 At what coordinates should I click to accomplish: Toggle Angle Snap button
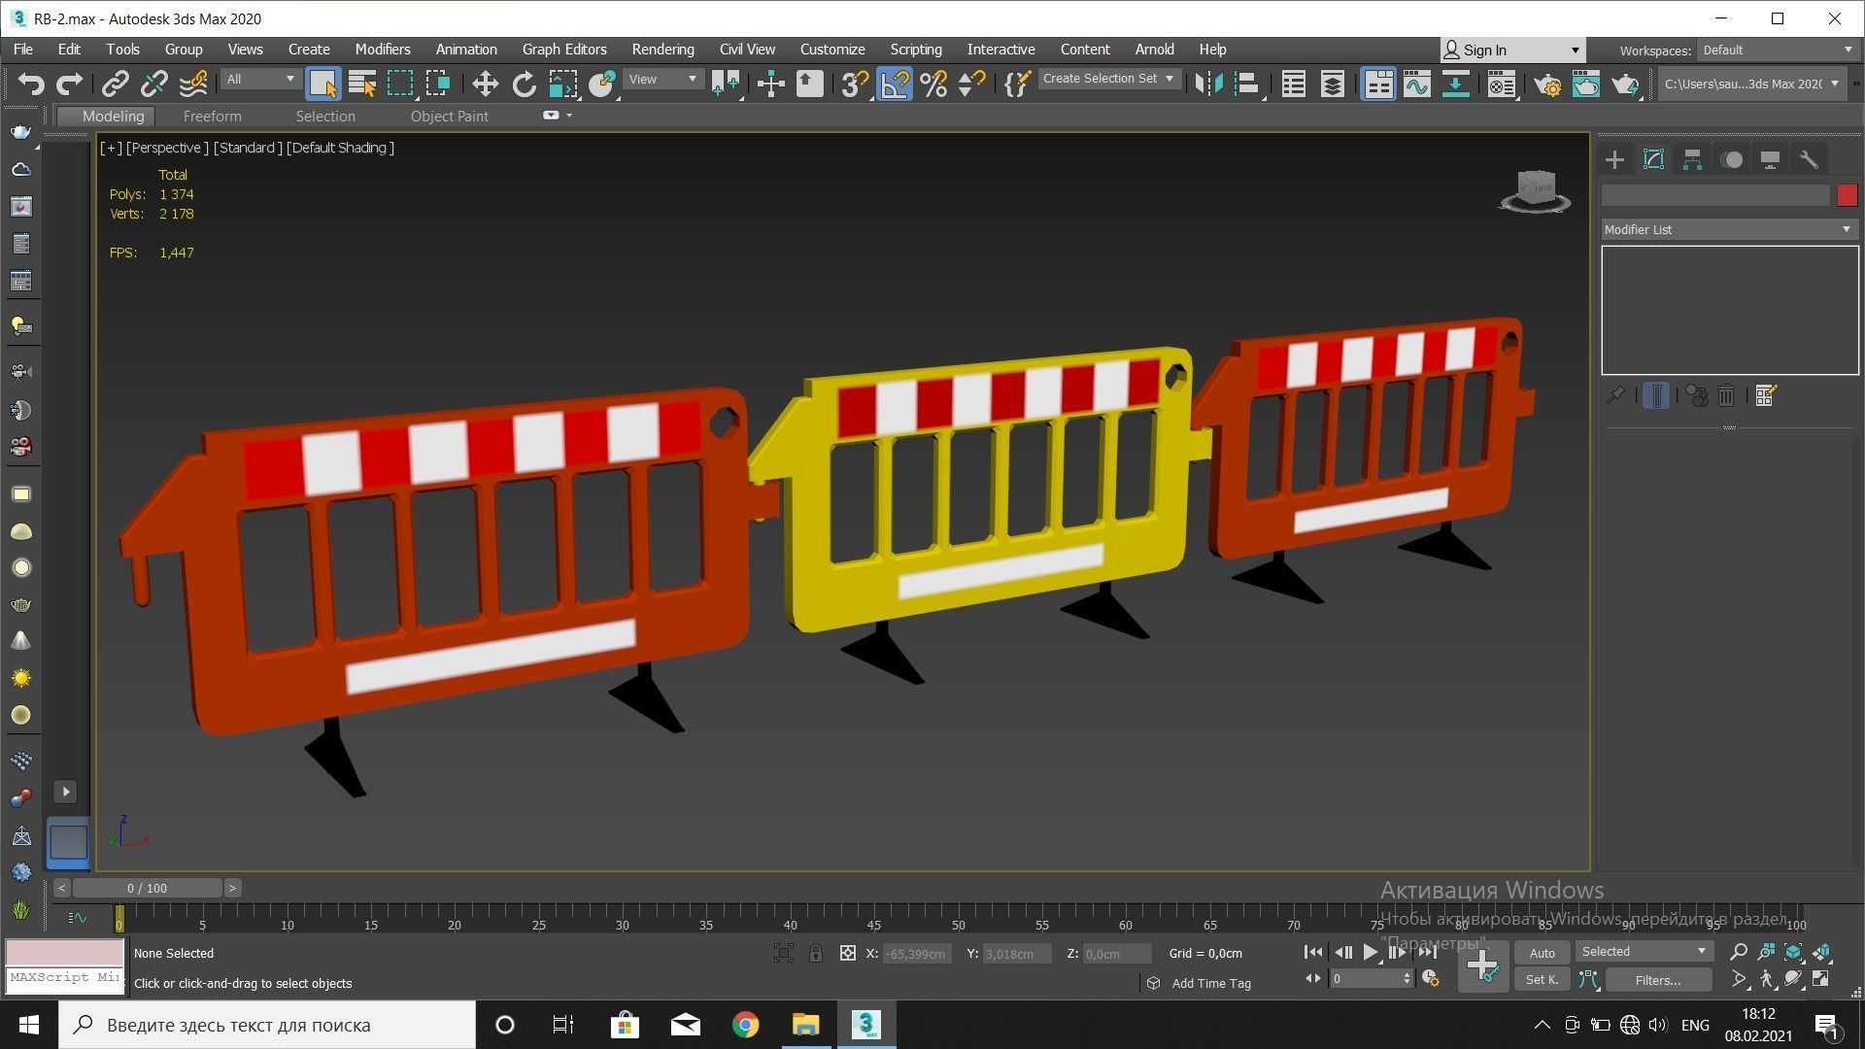tap(894, 85)
